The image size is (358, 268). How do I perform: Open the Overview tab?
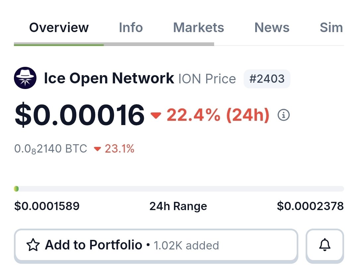(59, 27)
